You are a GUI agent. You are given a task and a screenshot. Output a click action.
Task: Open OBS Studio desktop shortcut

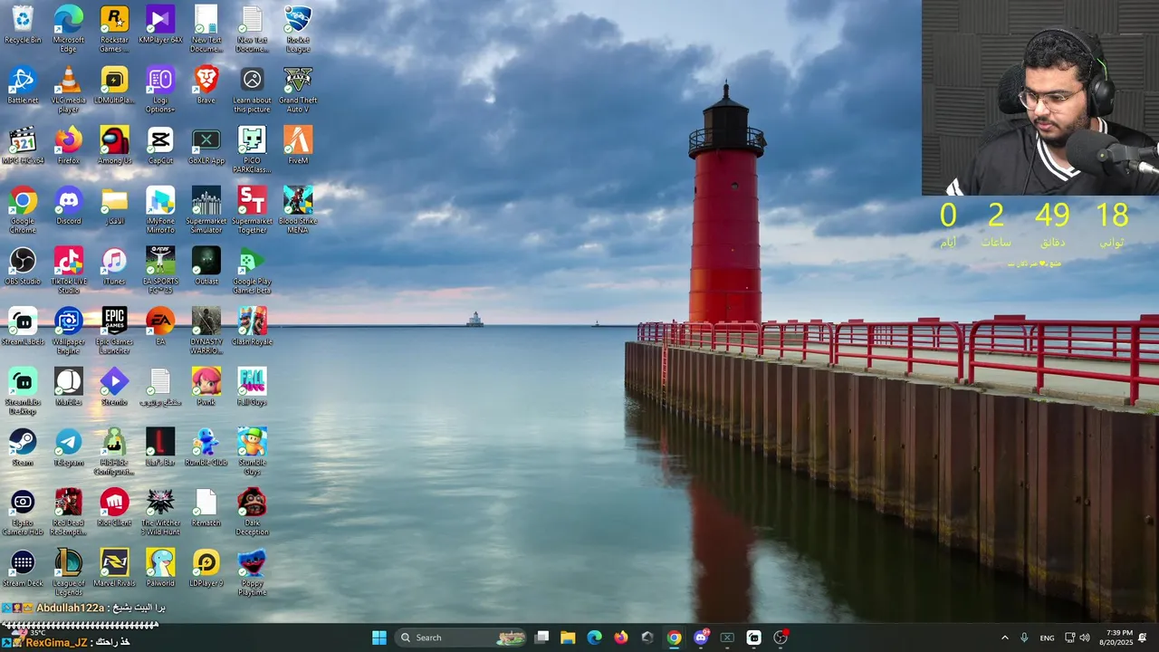(x=23, y=266)
